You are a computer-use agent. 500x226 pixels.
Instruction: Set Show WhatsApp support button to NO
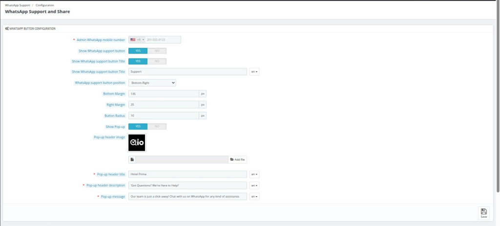click(x=157, y=51)
